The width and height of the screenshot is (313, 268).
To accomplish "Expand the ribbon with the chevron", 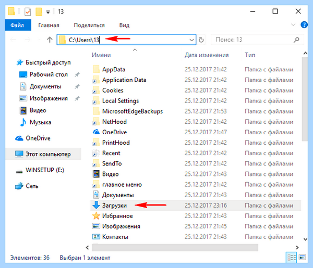I will tap(293, 24).
